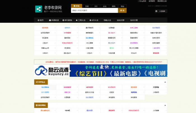This screenshot has width=196, height=113.
Task: Select the 百度 search engine option
Action: pyautogui.click(x=87, y=6)
